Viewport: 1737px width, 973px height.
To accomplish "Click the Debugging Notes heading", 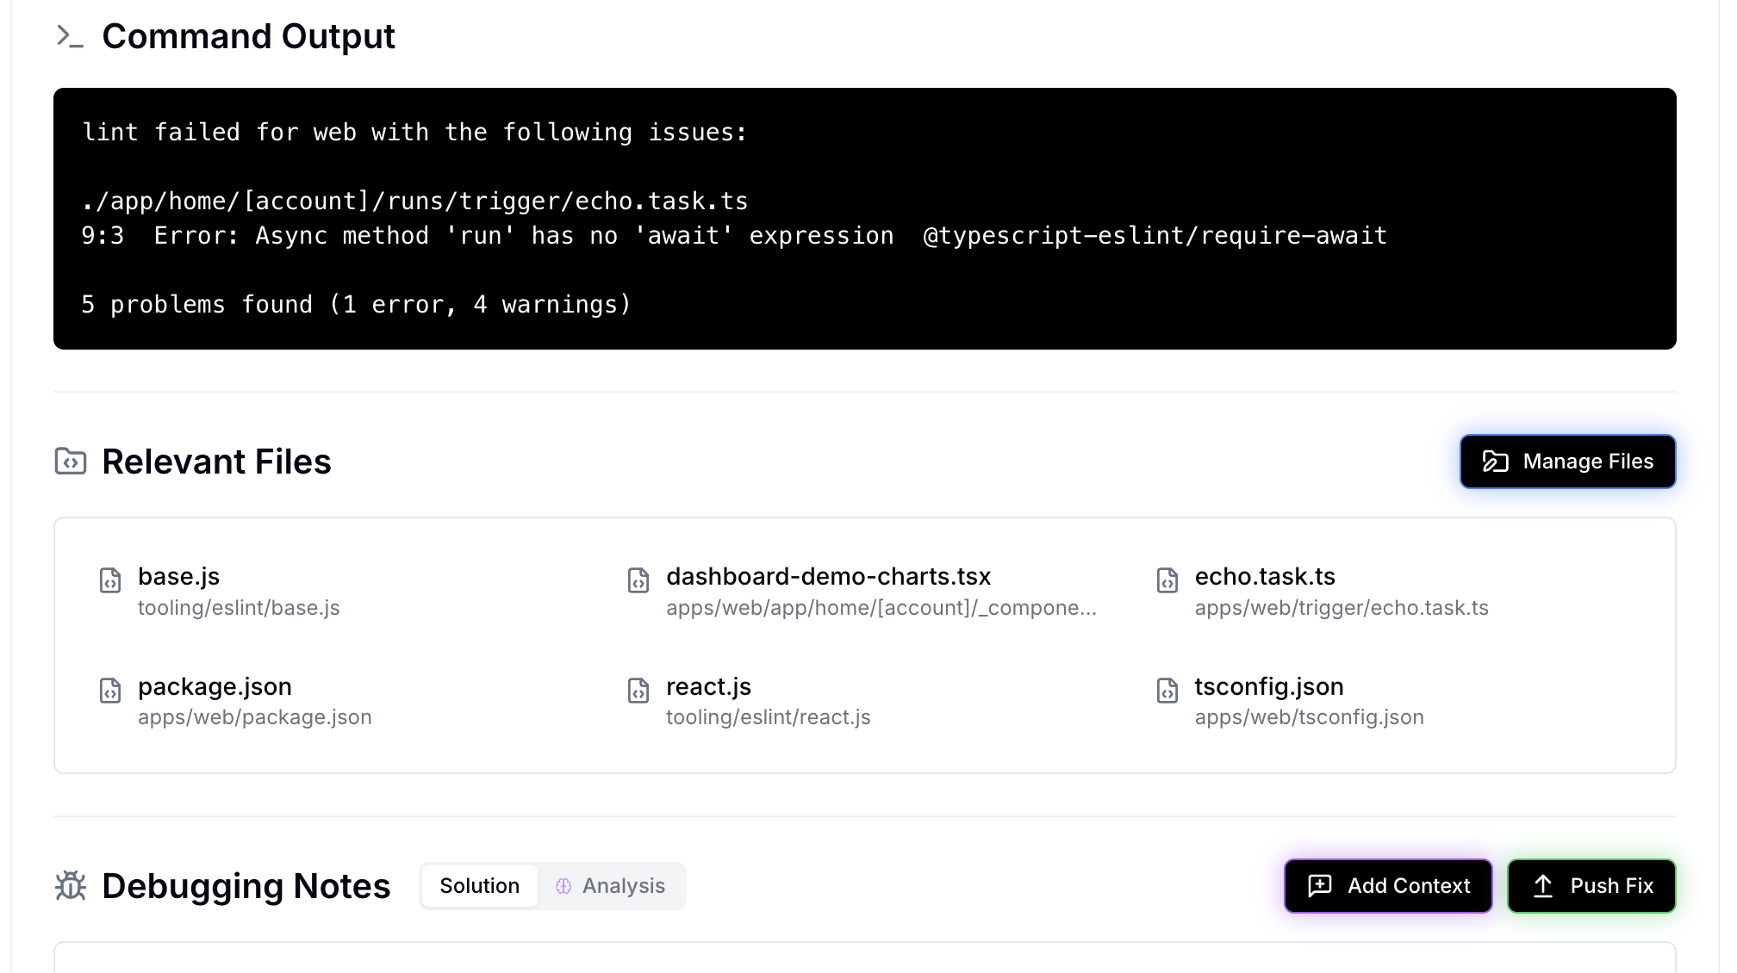I will [x=246, y=886].
